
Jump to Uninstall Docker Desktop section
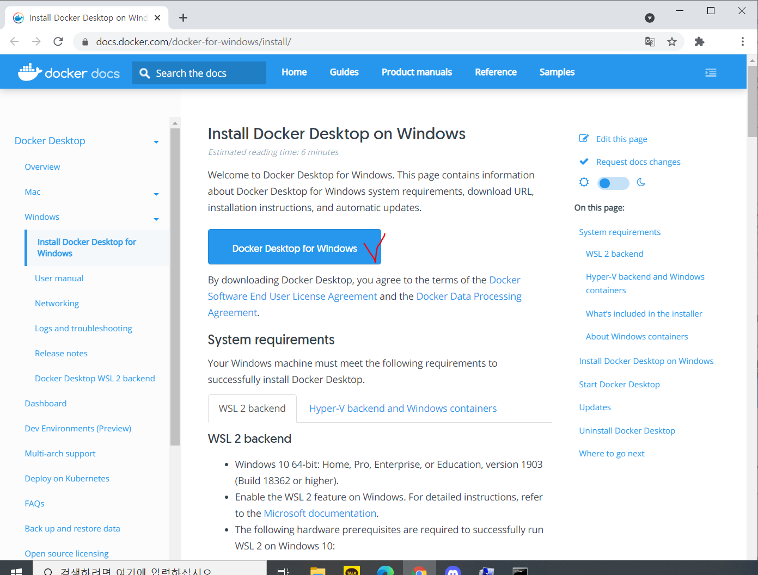pyautogui.click(x=627, y=431)
